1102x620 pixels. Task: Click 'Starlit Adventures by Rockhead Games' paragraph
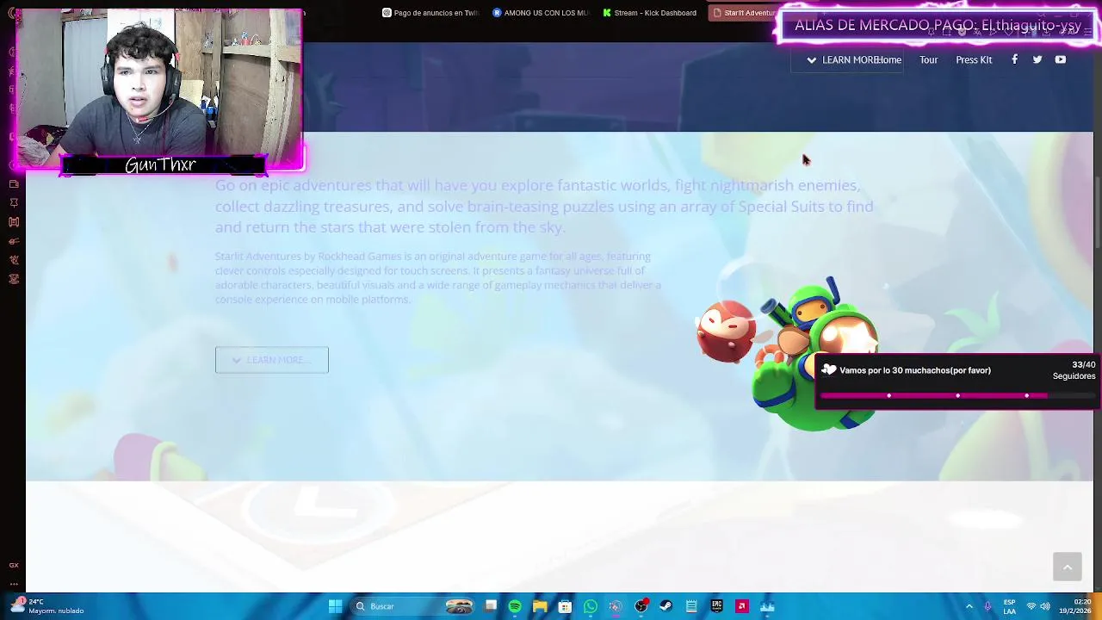pos(438,277)
